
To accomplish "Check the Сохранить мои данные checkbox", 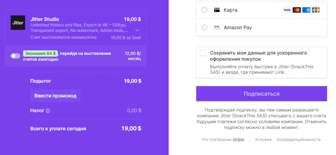I will point(203,53).
